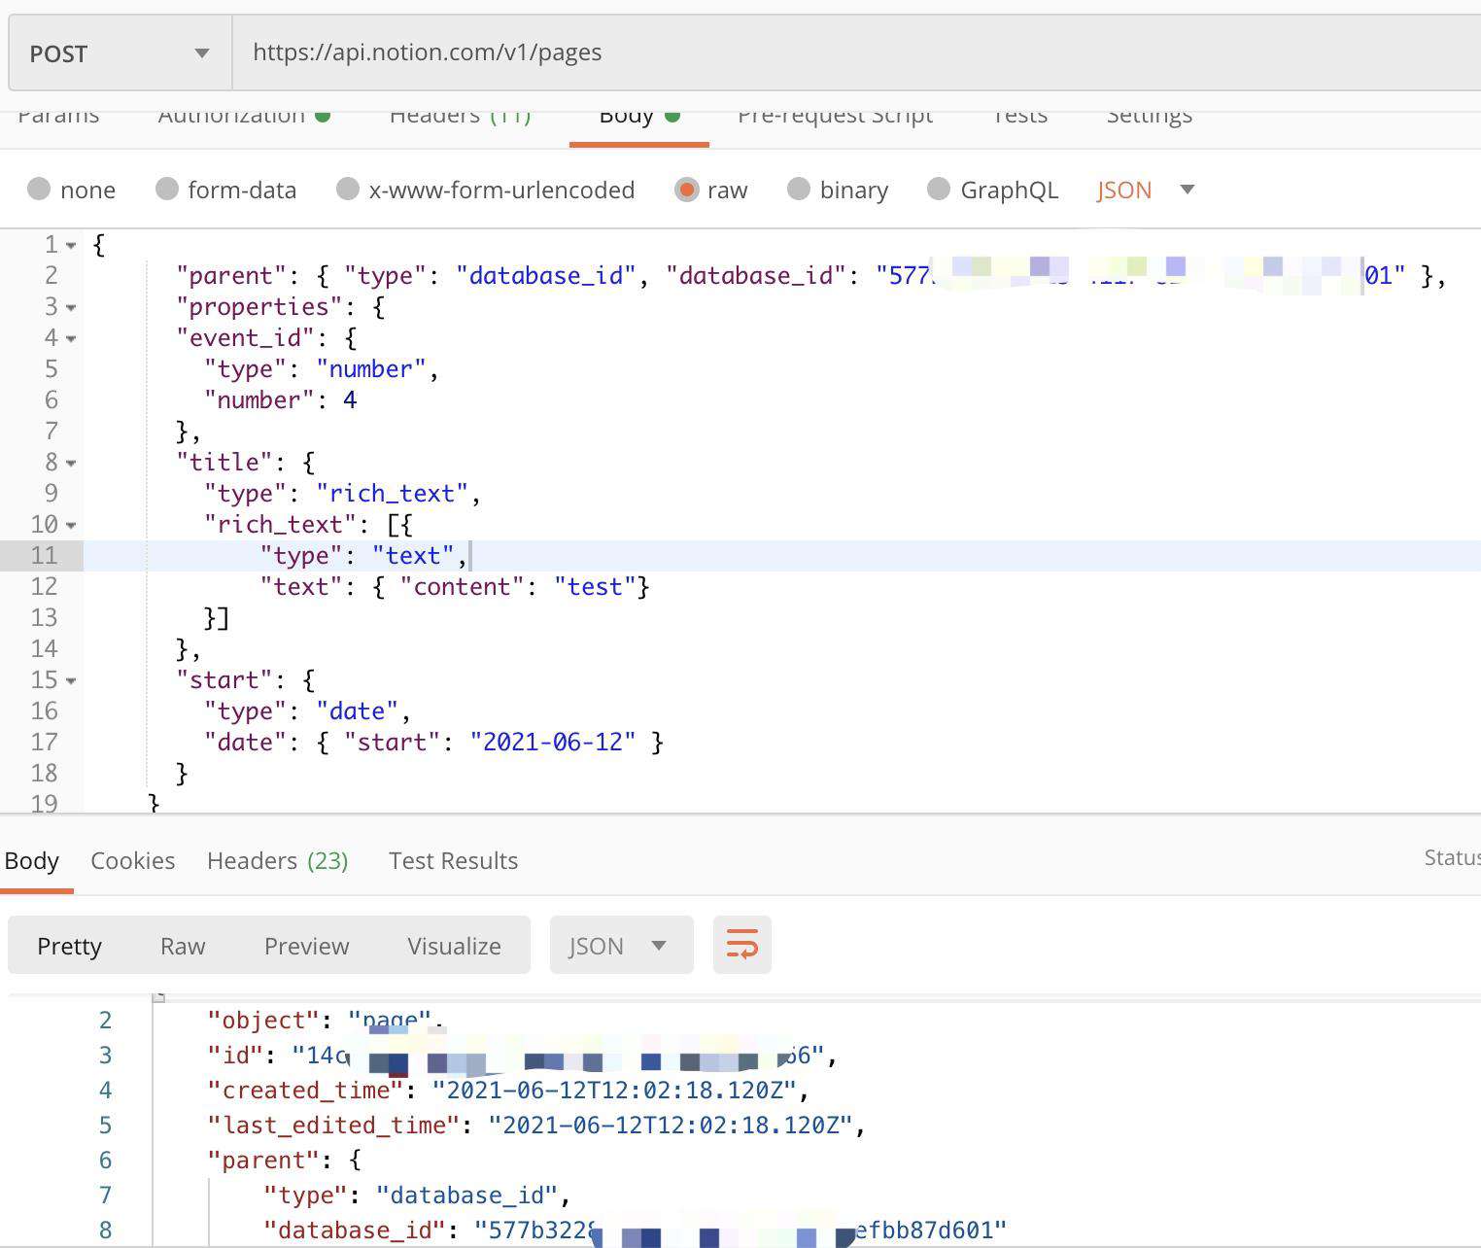Collapse the properties block at line 3
The image size is (1481, 1248).
[x=71, y=308]
